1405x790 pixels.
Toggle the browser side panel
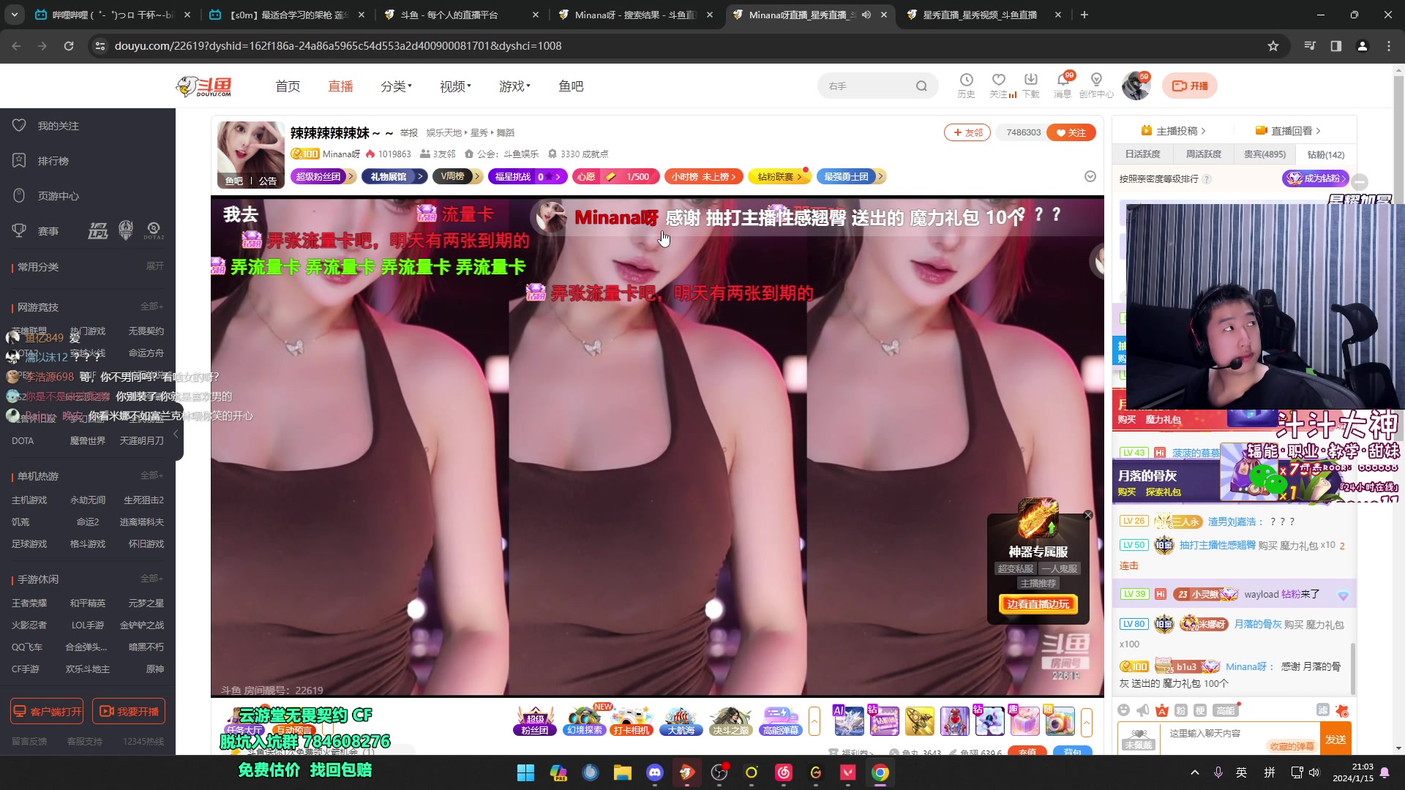tap(1335, 46)
